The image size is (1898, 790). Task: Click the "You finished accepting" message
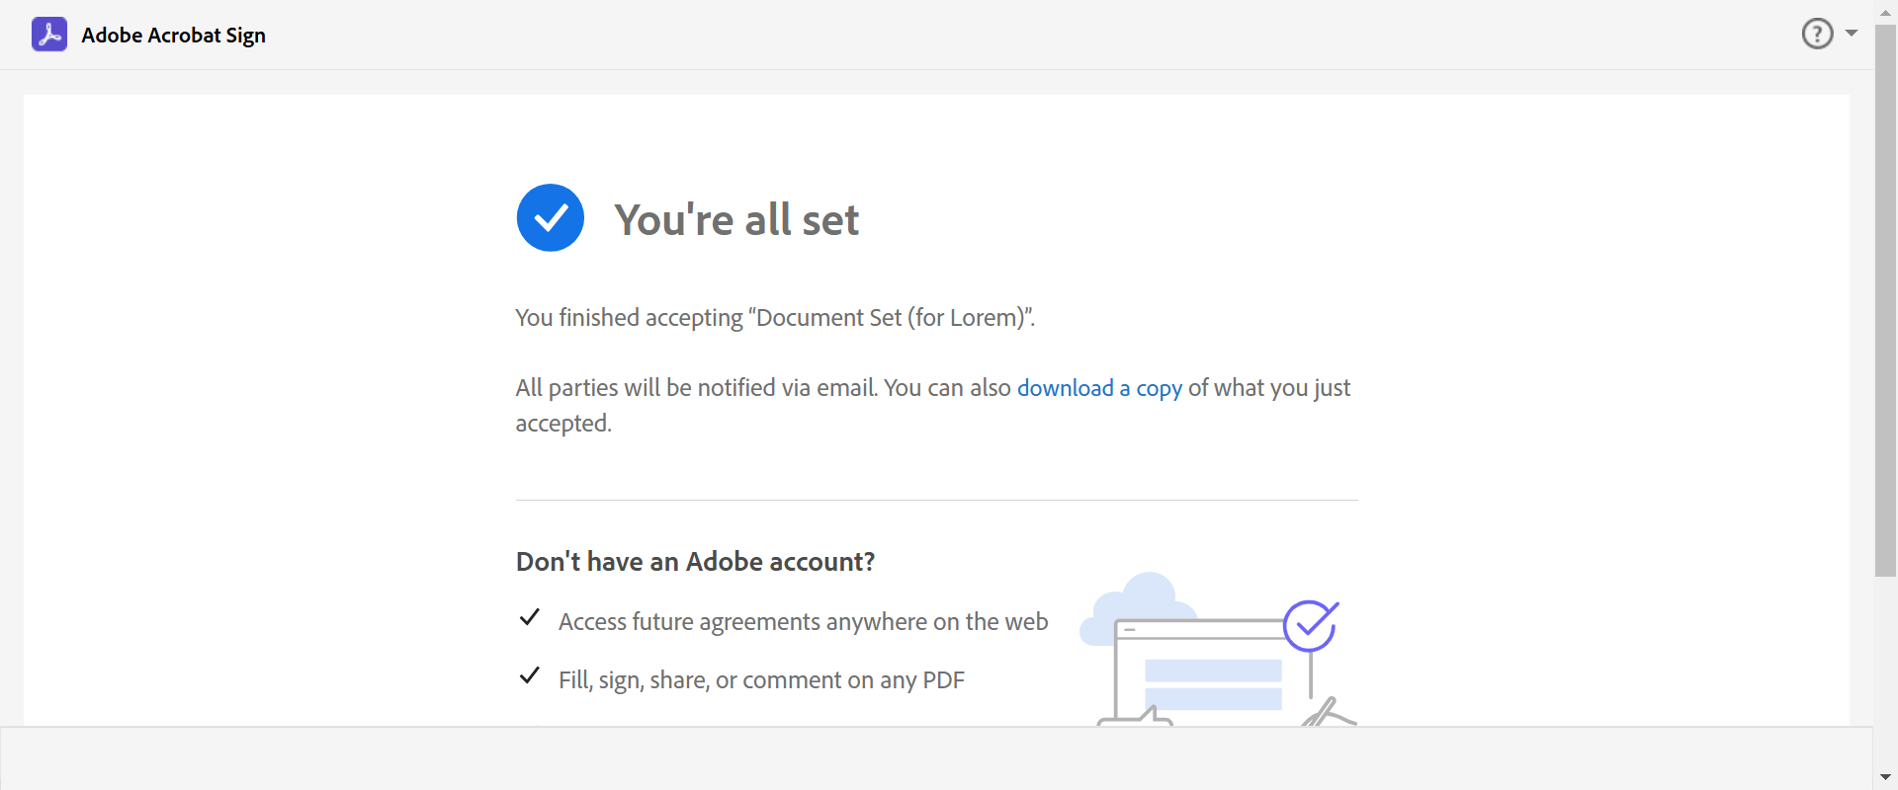(x=775, y=318)
